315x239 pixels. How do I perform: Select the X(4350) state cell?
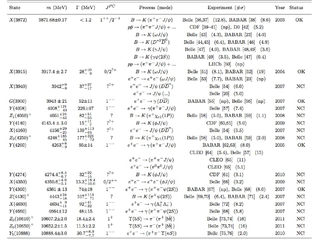click(18, 182)
